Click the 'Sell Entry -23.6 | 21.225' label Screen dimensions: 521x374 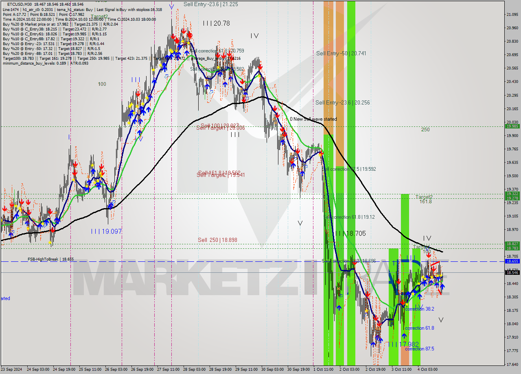point(211,4)
